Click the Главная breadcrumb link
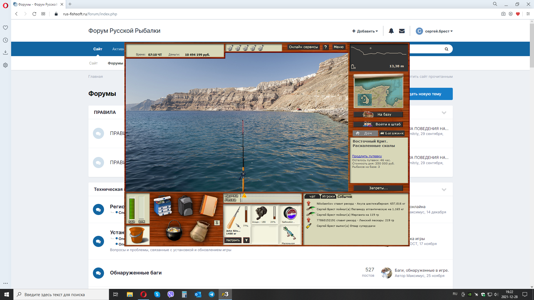Screen dimensions: 534x300 [x=95, y=77]
